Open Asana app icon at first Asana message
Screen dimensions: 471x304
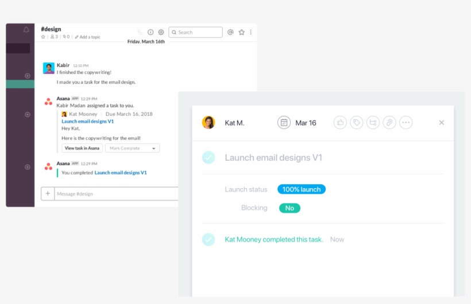pyautogui.click(x=48, y=102)
